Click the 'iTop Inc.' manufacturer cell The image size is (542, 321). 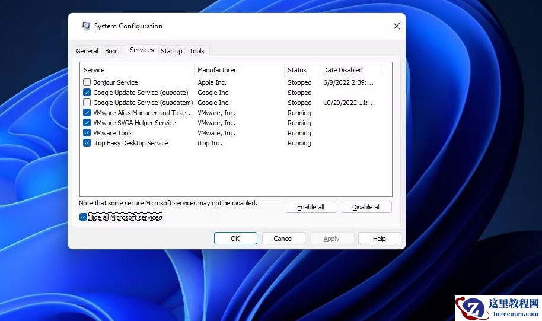coord(210,143)
